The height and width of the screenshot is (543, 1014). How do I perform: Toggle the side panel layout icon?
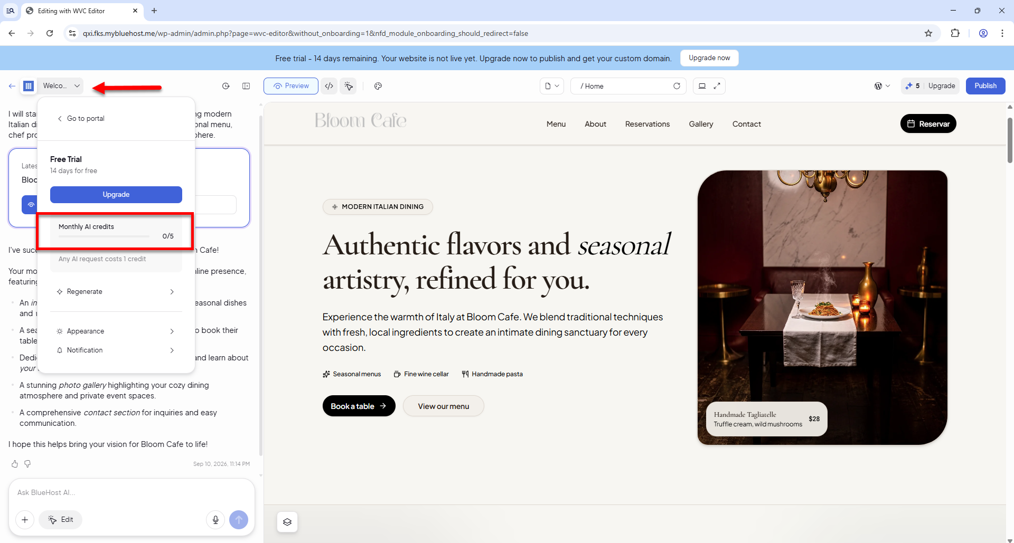point(246,86)
